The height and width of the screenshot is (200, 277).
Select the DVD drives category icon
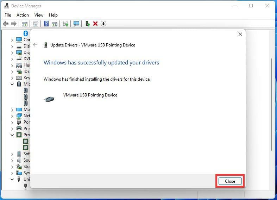click(19, 59)
